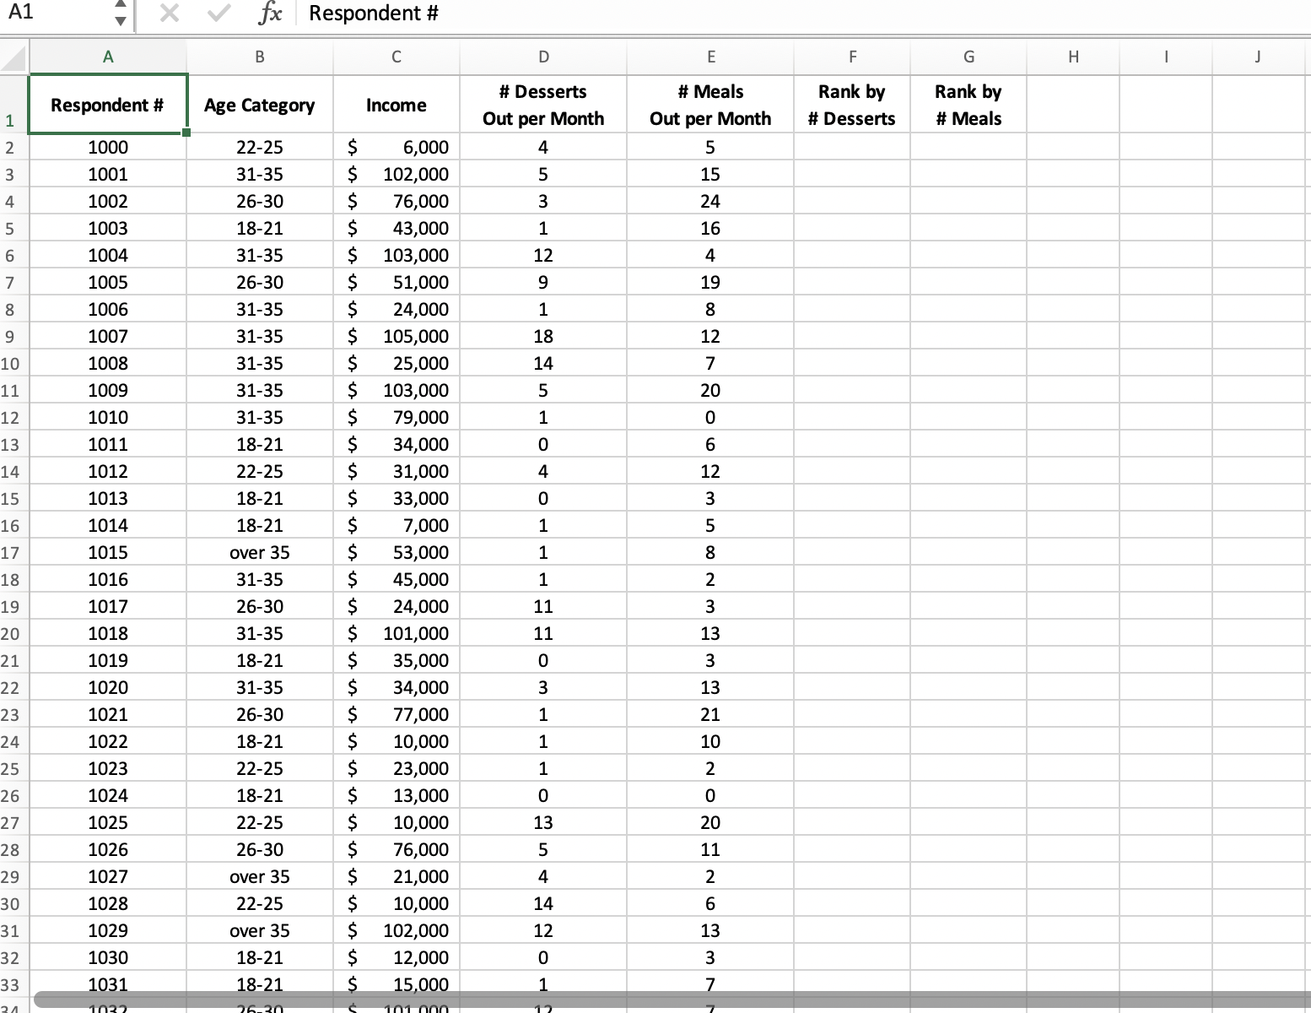Screen dimensions: 1311x1013
Task: Select respondent cell 1007
Action: [x=108, y=337]
